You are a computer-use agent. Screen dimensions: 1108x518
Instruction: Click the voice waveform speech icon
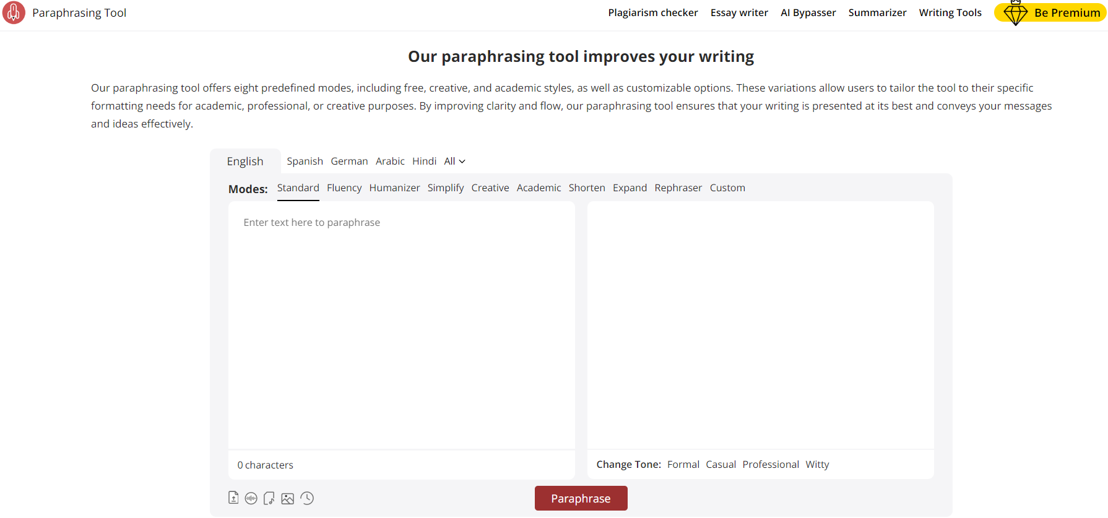pos(251,498)
